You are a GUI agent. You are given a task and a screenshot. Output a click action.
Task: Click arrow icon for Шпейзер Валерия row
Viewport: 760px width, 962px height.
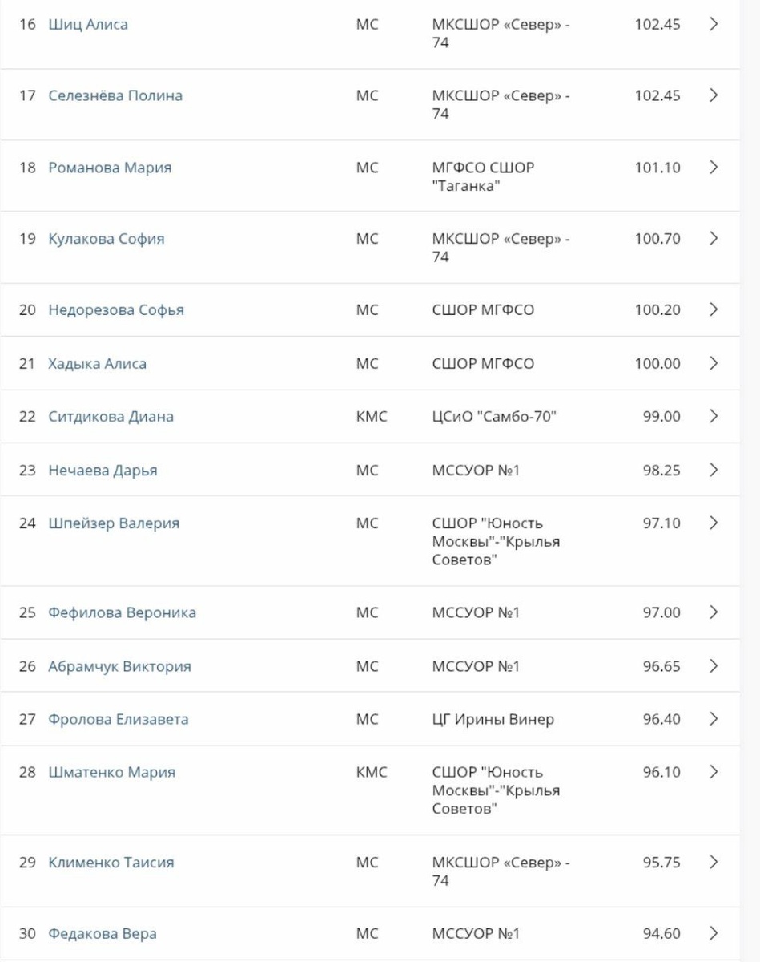(714, 523)
